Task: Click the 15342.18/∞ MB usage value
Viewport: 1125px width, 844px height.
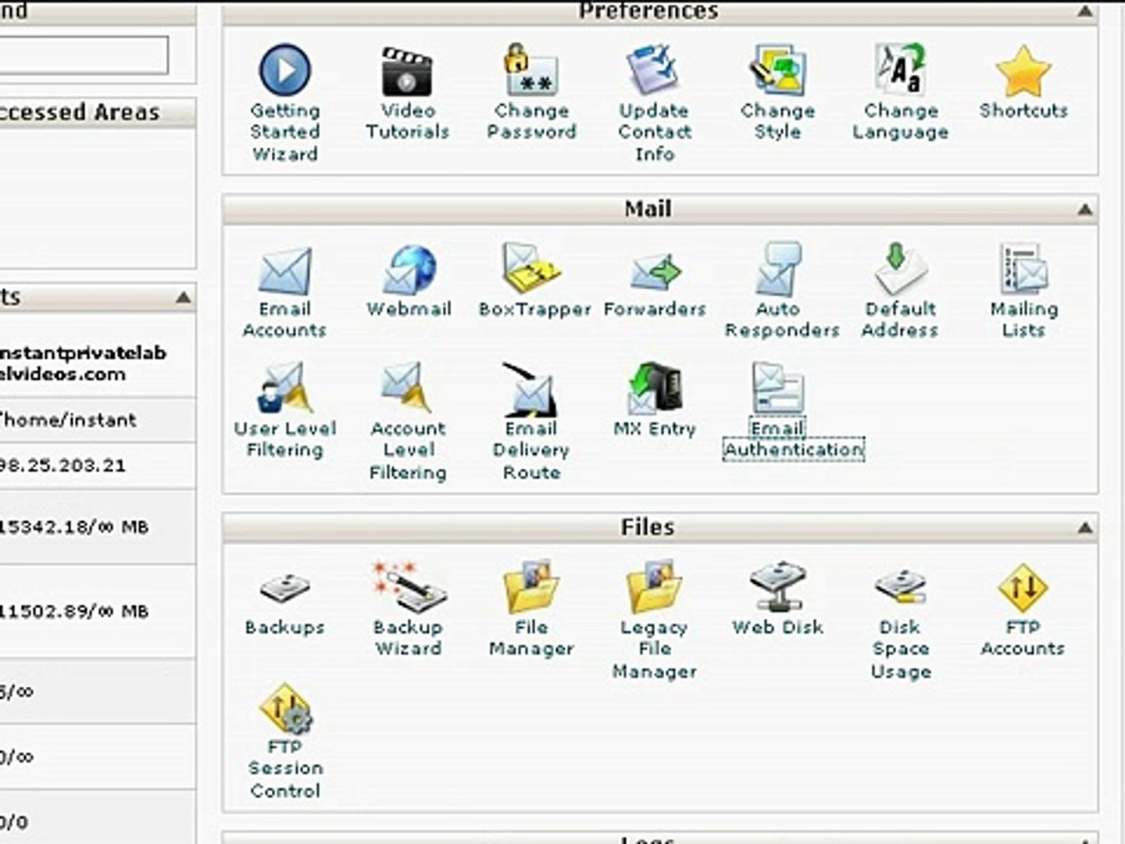Action: click(x=73, y=527)
